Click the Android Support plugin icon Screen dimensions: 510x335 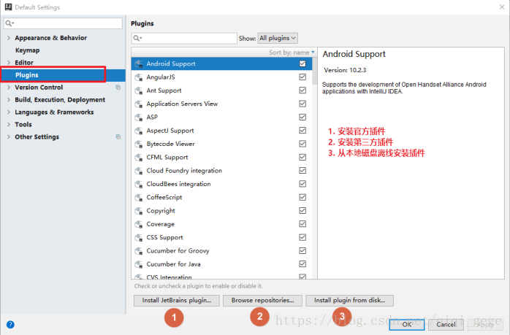[x=139, y=64]
